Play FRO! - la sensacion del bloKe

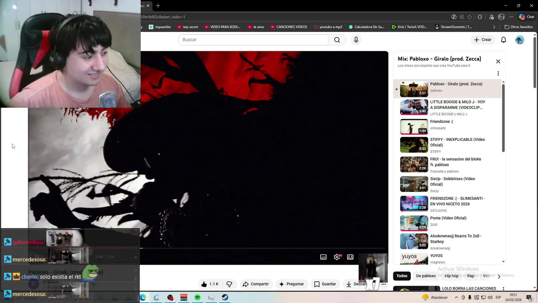click(x=448, y=165)
